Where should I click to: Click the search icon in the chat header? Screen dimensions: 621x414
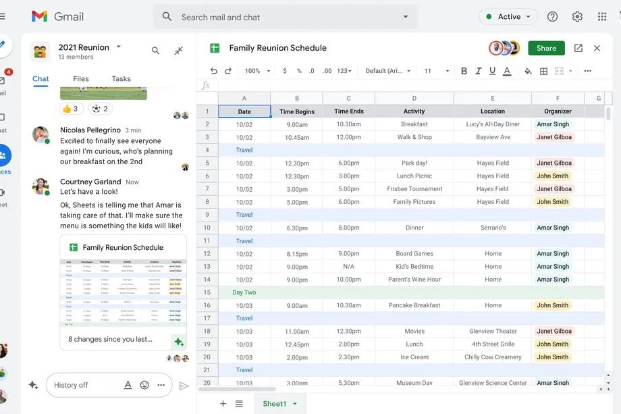(x=155, y=50)
